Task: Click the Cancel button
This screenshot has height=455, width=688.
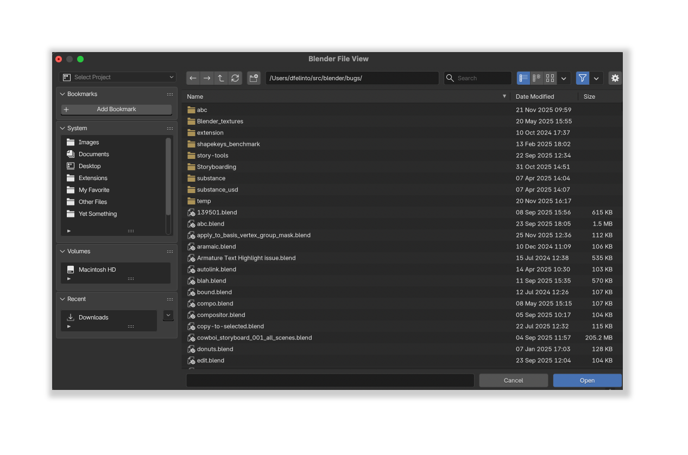Action: [x=513, y=381]
